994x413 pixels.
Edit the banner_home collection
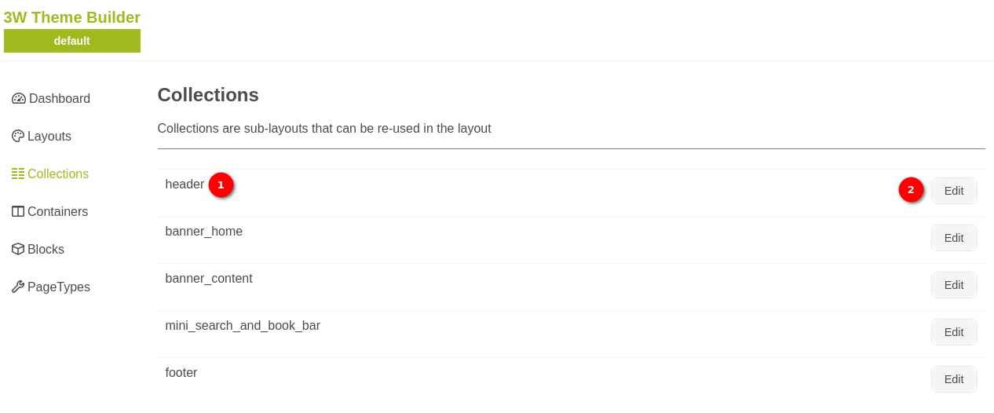pyautogui.click(x=953, y=238)
